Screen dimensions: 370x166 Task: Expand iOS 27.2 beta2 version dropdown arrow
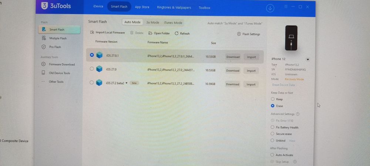coord(127,83)
